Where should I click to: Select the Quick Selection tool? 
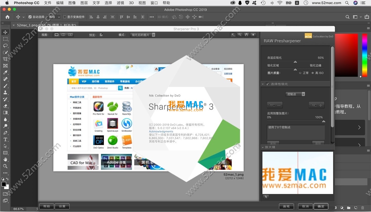(x=5, y=52)
